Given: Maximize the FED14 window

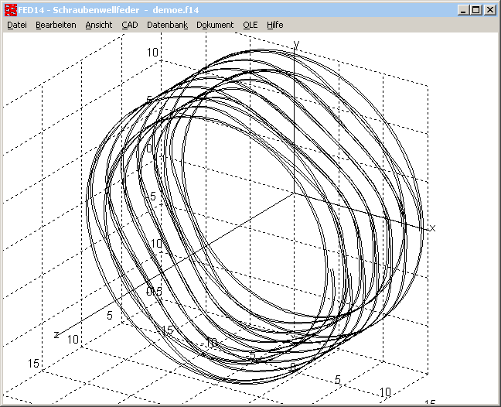Looking at the screenshot, I should tap(475, 10).
